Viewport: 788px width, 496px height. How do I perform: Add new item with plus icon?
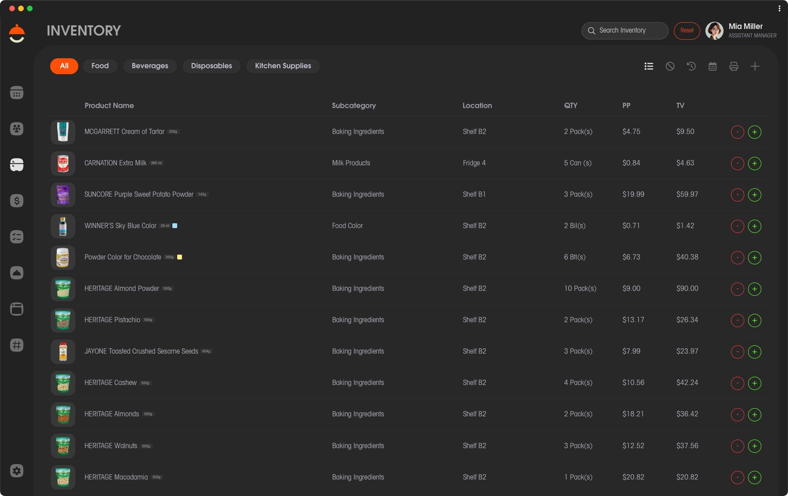755,66
